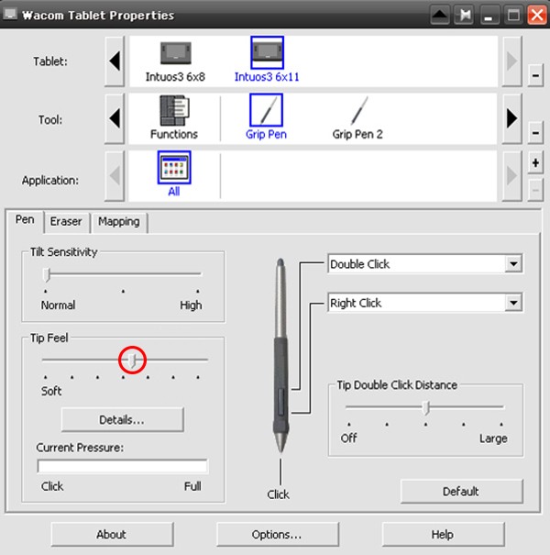Image resolution: width=550 pixels, height=555 pixels.
Task: Remove the tool with its minus button
Action: click(x=535, y=133)
